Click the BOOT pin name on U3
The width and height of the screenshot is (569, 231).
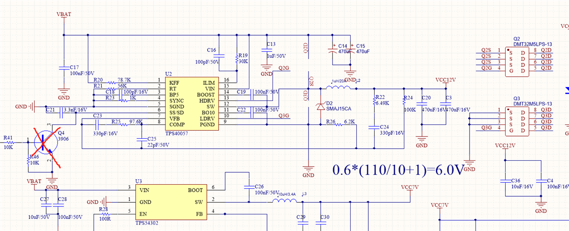pos(195,190)
